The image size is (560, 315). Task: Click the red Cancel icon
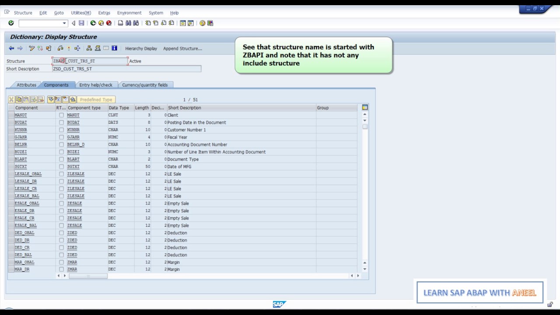109,23
